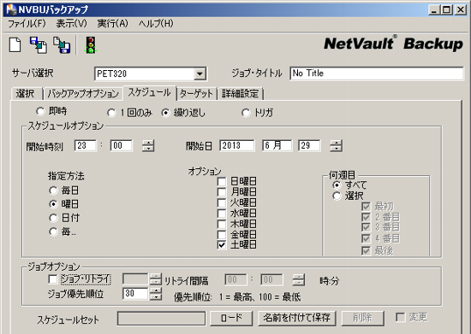Click the 開始時刻 spinner arrows
This screenshot has width=471, height=334.
click(148, 145)
